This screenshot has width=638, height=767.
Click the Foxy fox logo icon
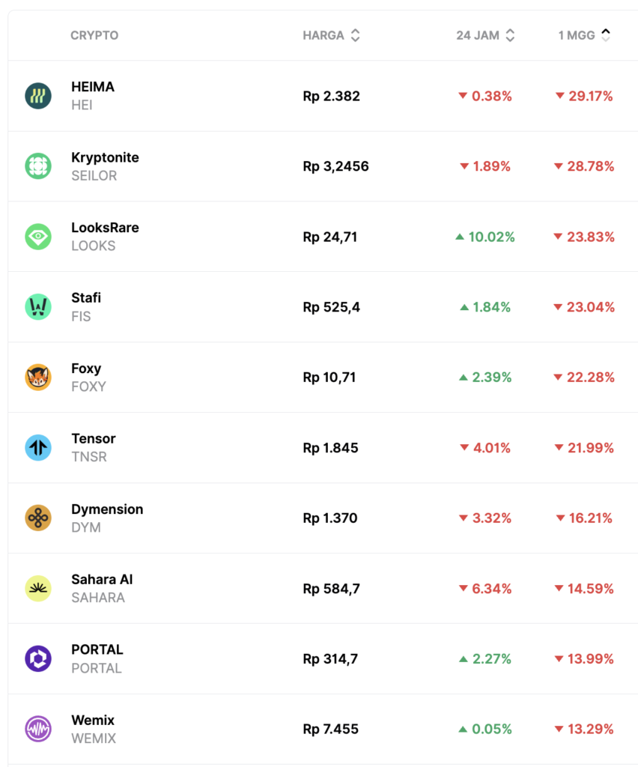tap(38, 378)
